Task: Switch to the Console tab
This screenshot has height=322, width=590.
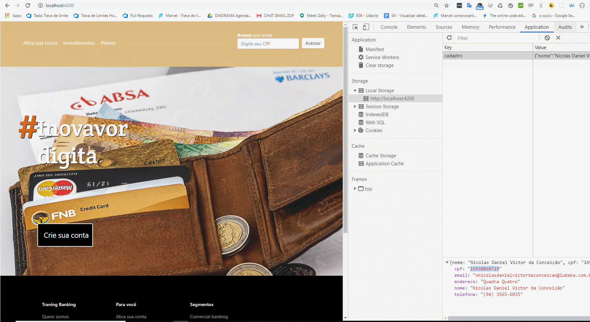Action: (389, 27)
